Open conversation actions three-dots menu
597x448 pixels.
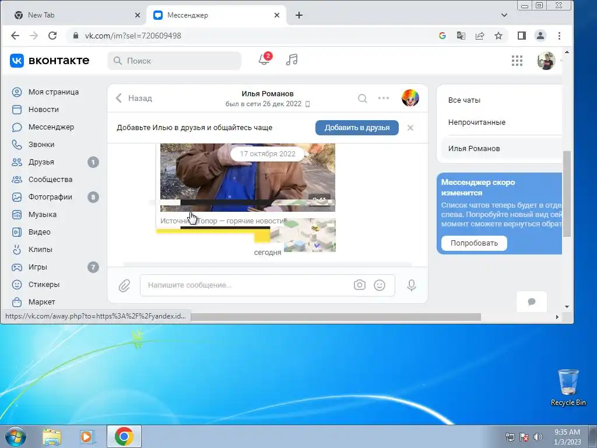click(x=384, y=98)
